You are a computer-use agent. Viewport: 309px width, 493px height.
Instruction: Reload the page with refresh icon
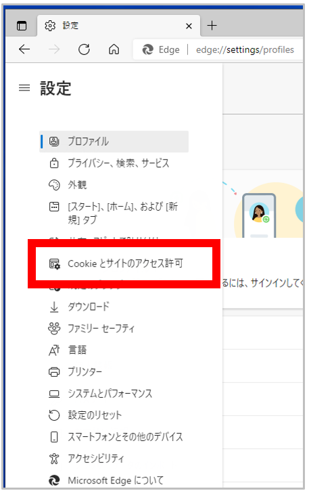tap(84, 49)
